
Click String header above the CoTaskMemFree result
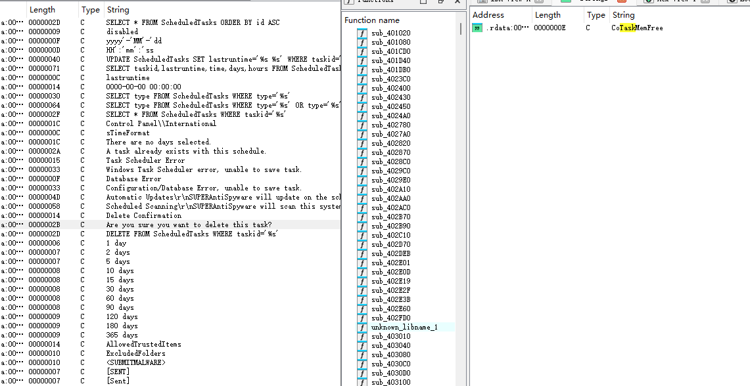pos(623,15)
